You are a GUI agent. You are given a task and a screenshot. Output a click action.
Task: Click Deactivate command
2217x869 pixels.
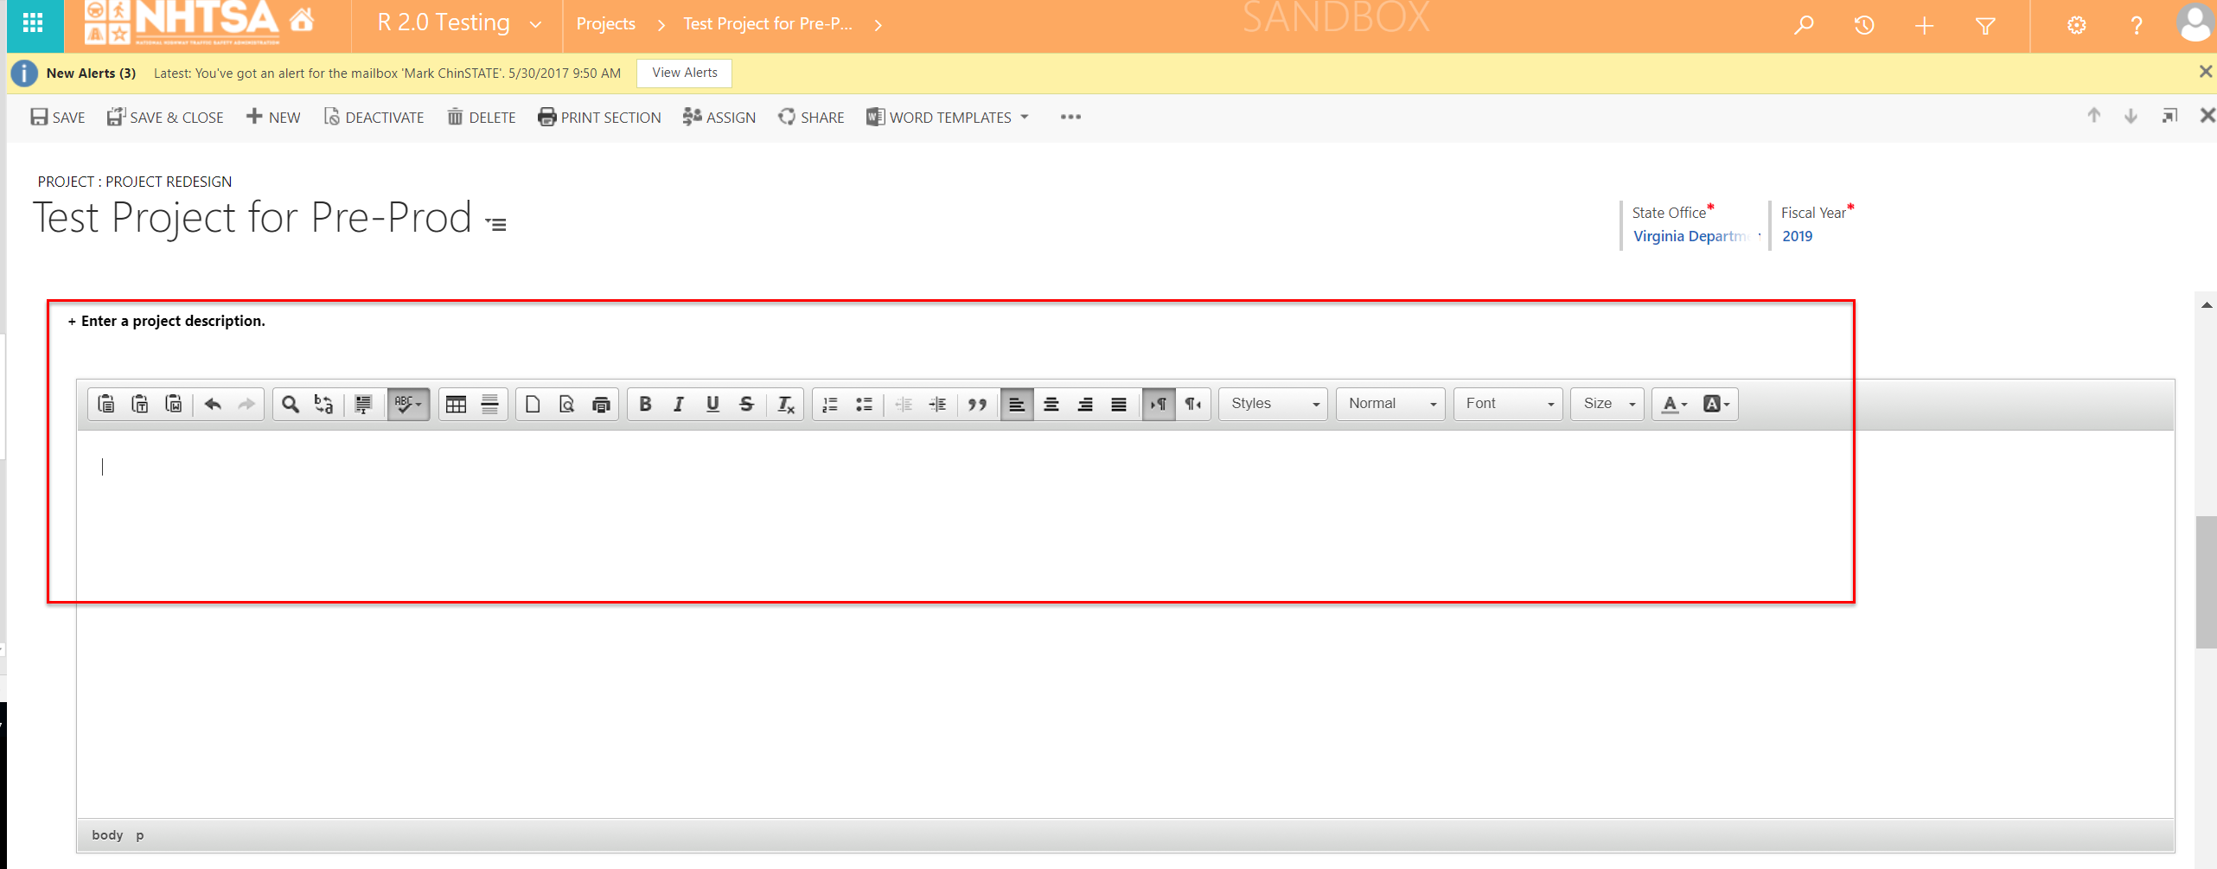(374, 118)
